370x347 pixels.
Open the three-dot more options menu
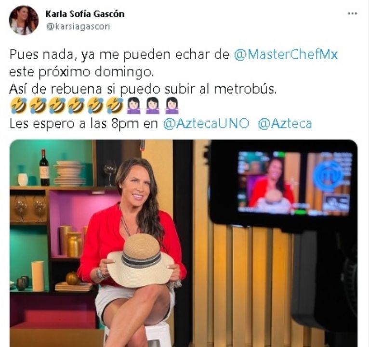tap(352, 13)
